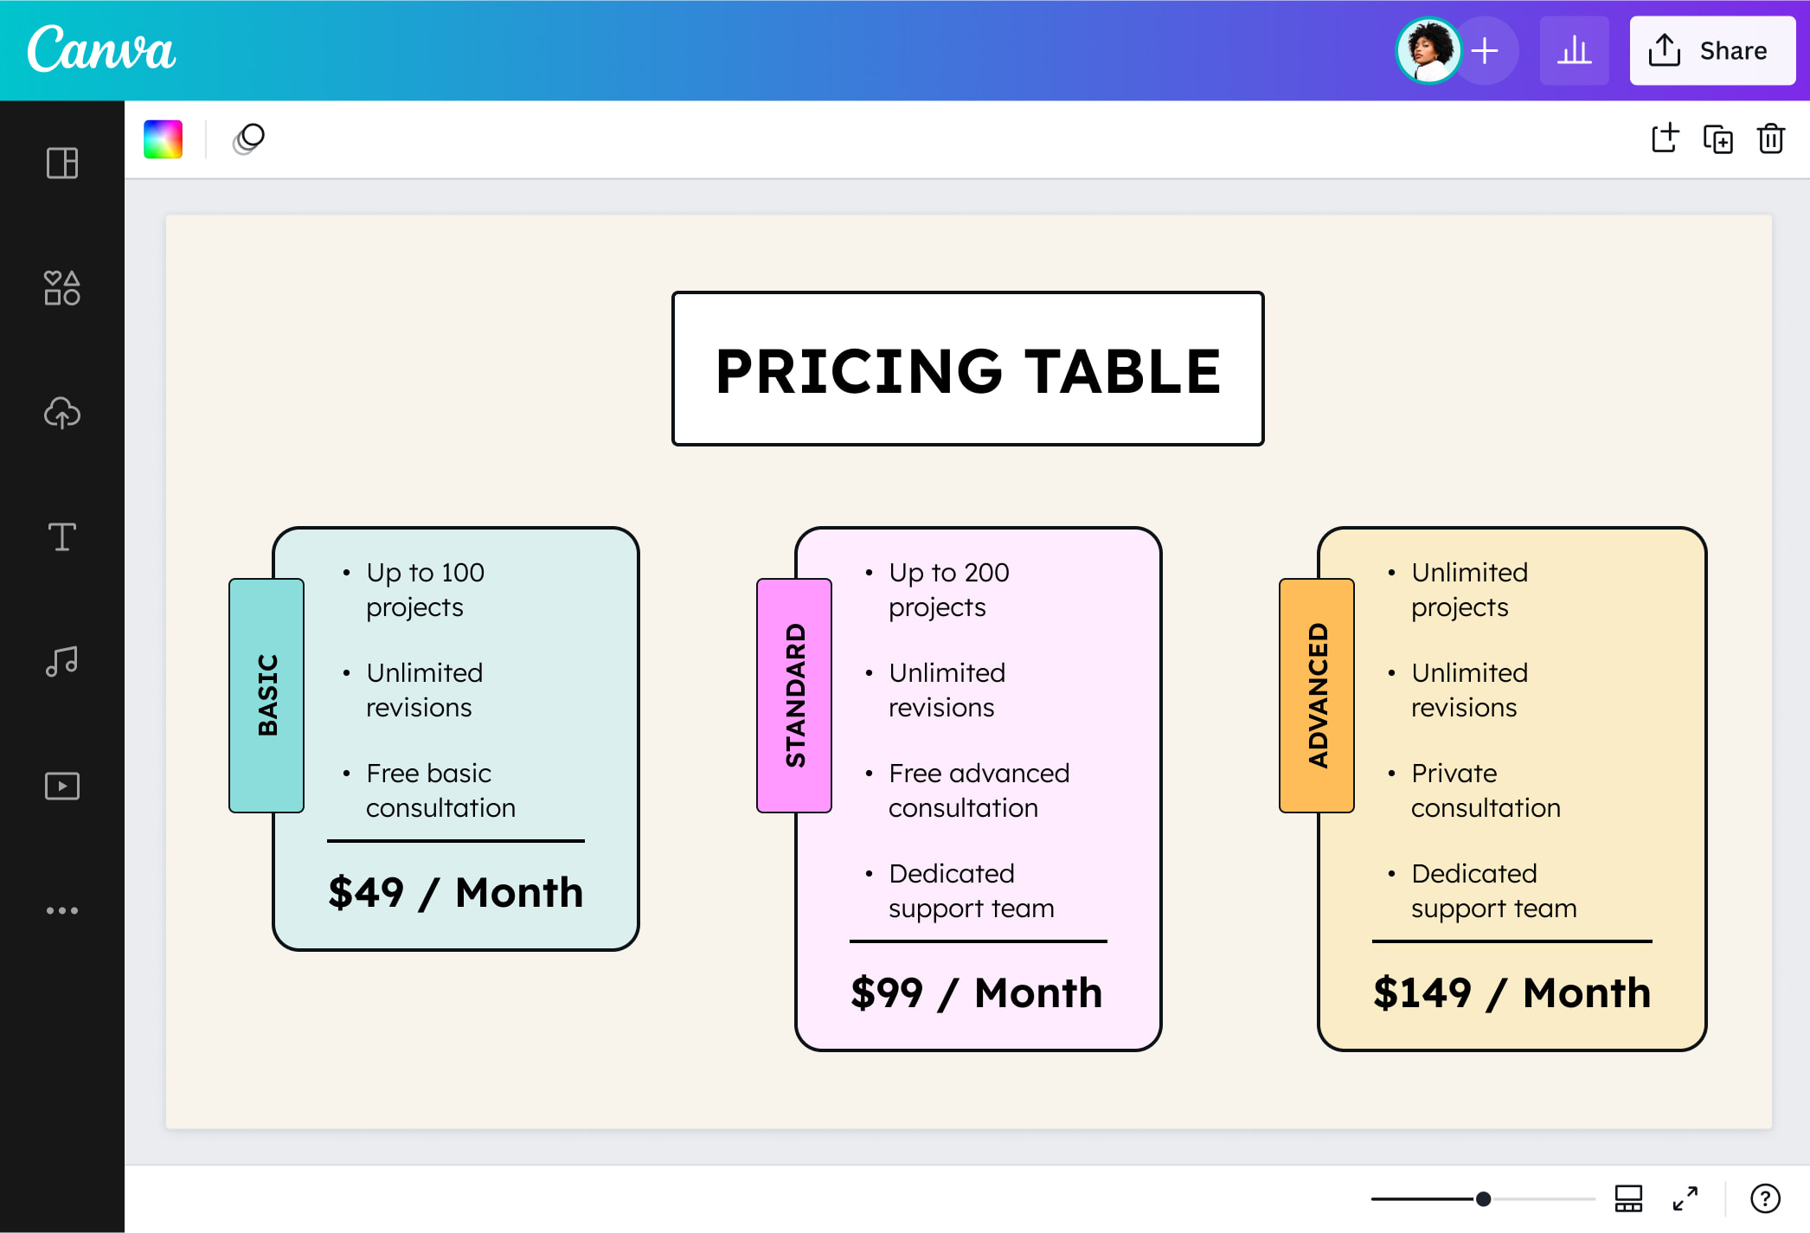Enter fullscreen presentation mode
The width and height of the screenshot is (1810, 1233).
coord(1685,1199)
